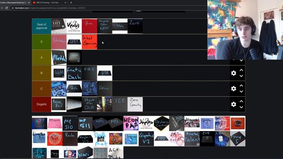Open a new browser tab with plus icon
This screenshot has height=159, width=283.
click(x=71, y=3)
